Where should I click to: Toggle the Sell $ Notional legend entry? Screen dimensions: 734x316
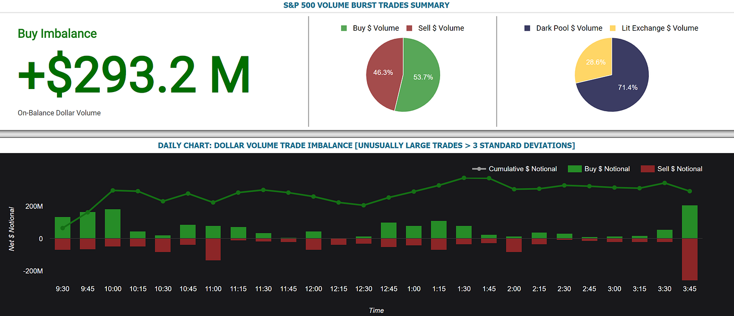(x=671, y=169)
